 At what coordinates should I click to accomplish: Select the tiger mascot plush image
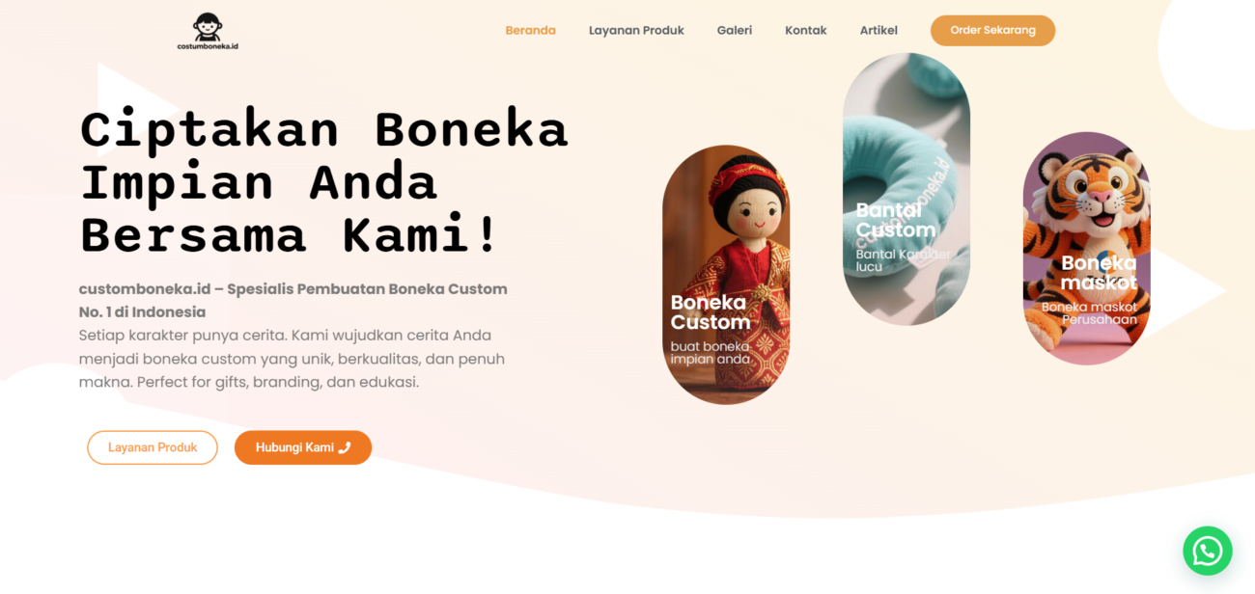point(1086,248)
